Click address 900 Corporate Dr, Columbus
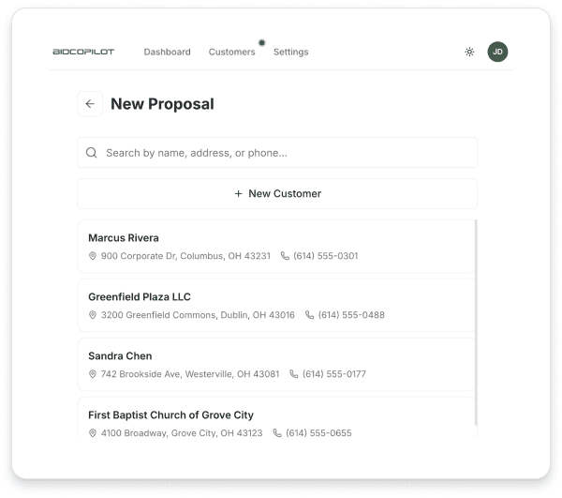Viewport: 562px width, 498px height. click(185, 256)
